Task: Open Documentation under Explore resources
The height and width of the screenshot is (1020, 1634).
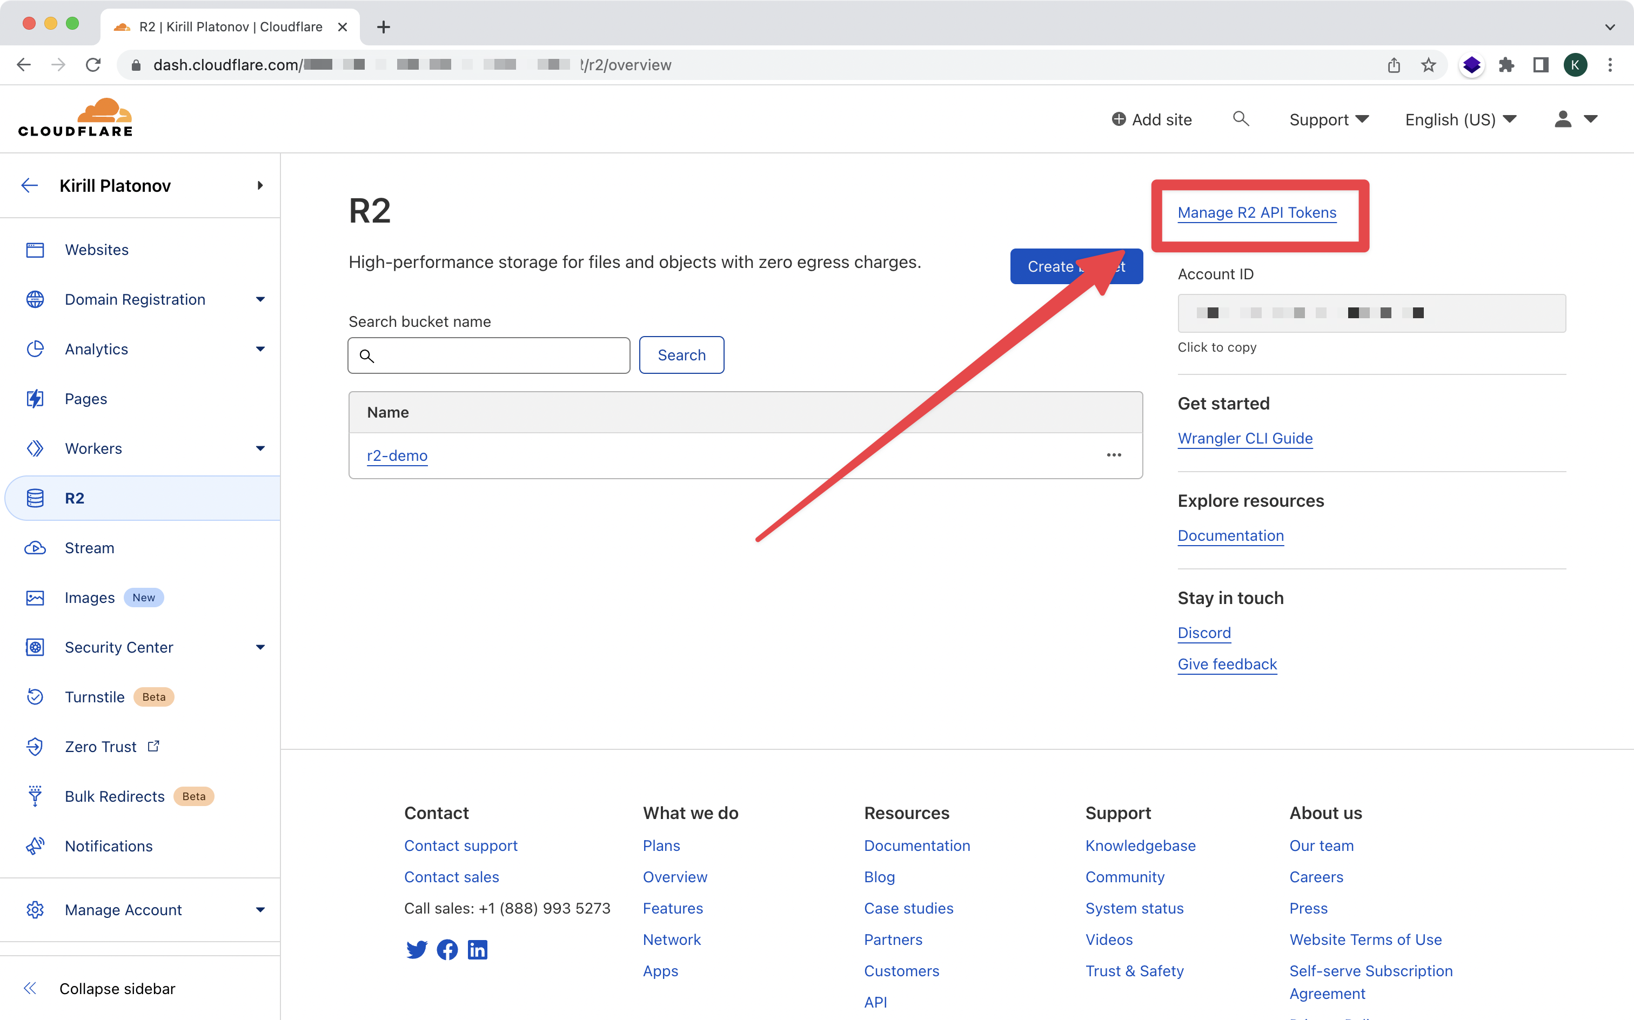Action: pos(1230,535)
